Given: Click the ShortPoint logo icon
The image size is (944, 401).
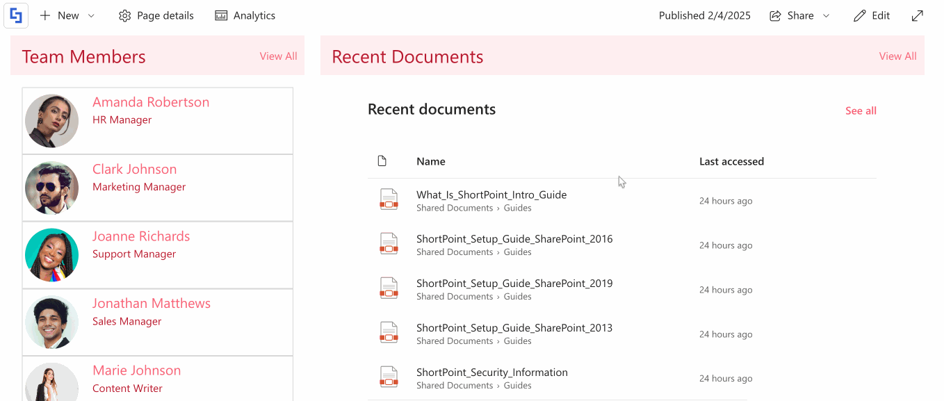Looking at the screenshot, I should tap(16, 15).
